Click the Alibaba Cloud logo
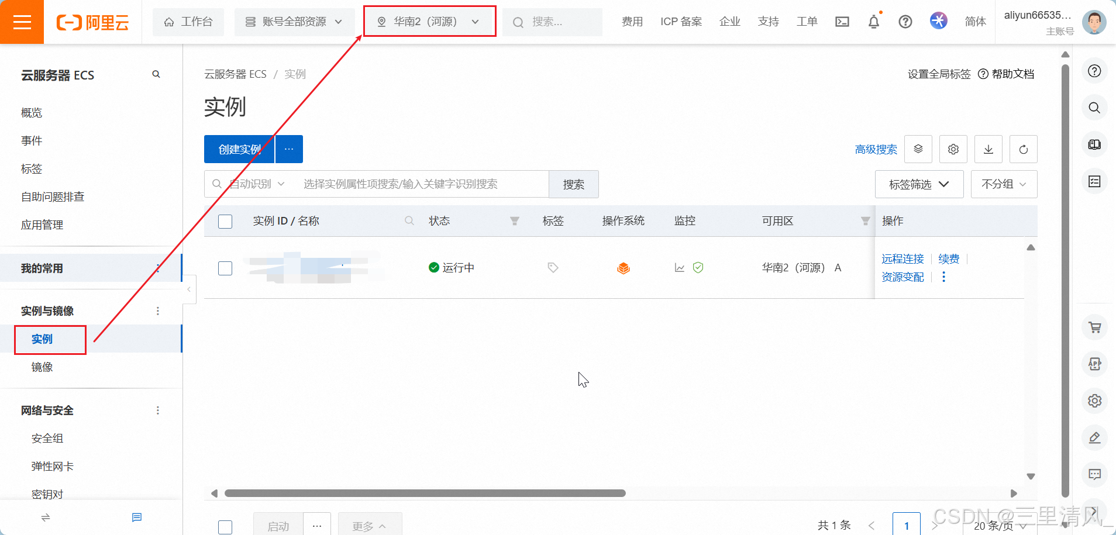 92,22
